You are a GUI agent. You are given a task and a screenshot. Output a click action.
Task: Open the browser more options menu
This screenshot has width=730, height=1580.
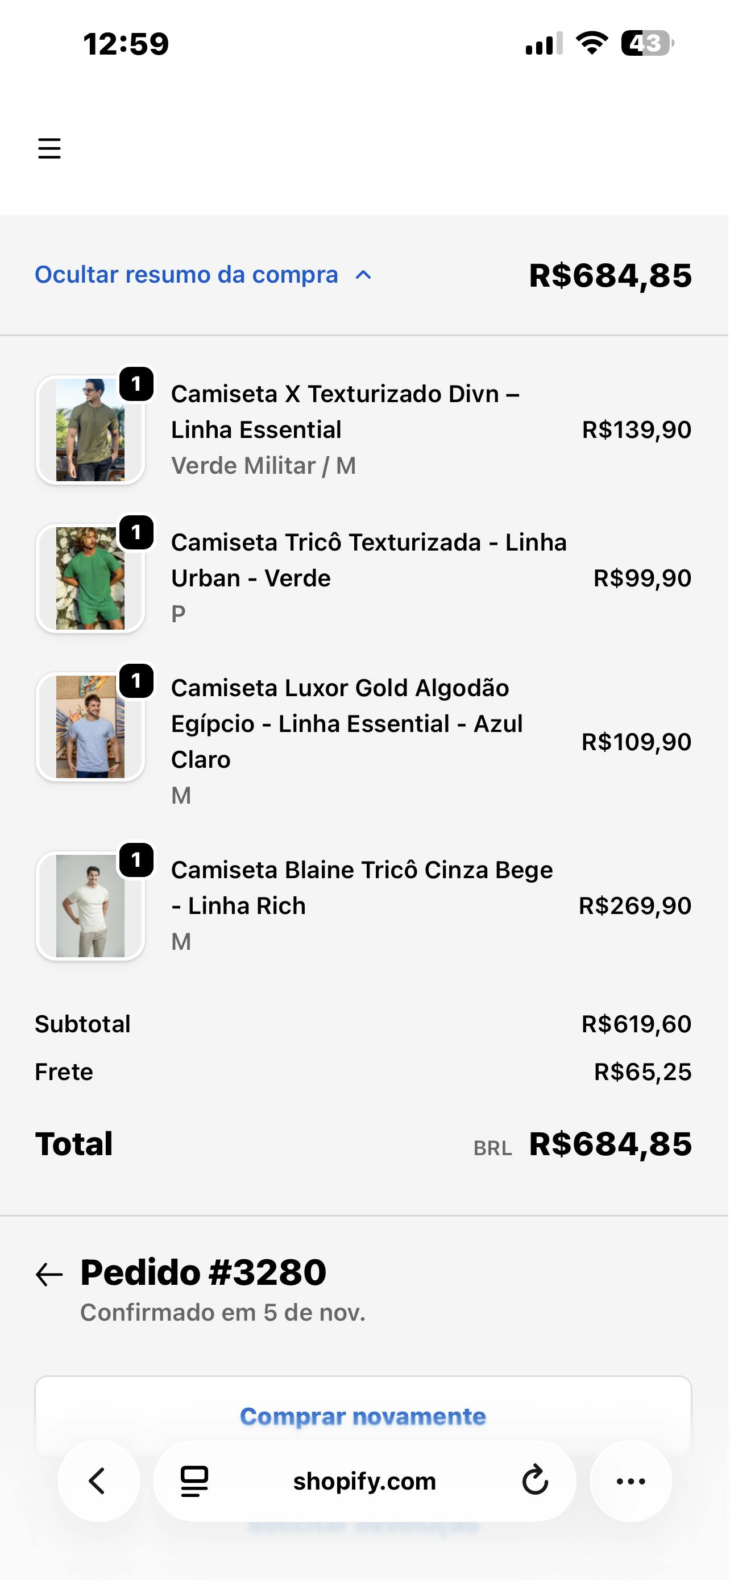click(631, 1480)
